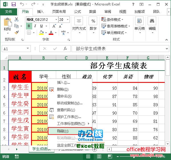Open fill color dropdown arrow
This screenshot has width=171, height=160.
[x=46, y=33]
